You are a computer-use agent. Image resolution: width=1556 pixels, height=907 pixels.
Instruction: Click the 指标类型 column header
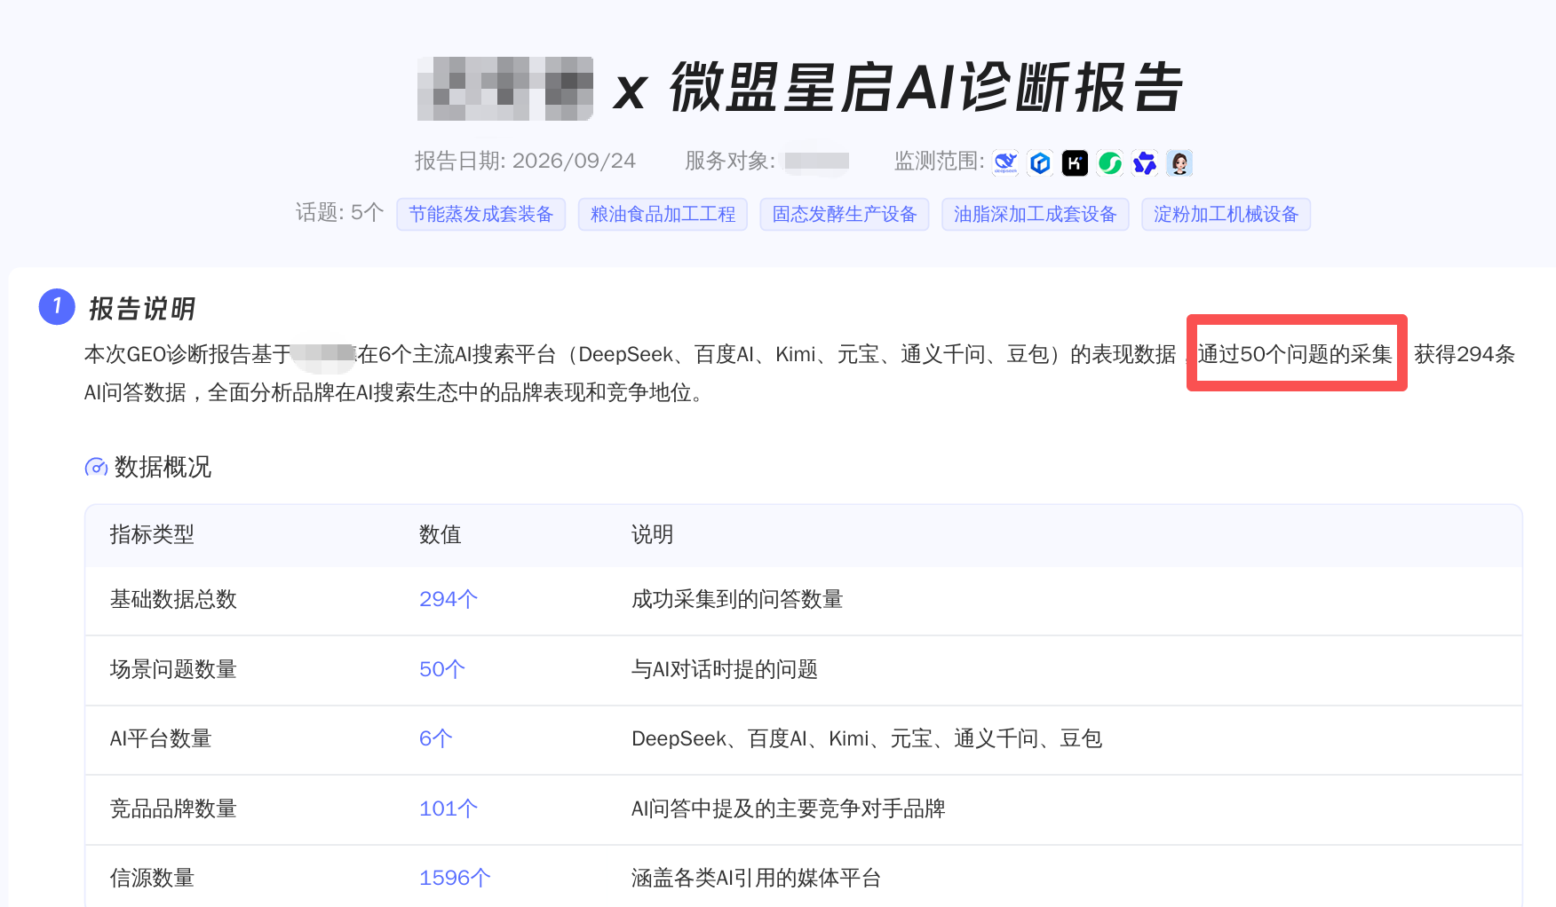coord(152,534)
